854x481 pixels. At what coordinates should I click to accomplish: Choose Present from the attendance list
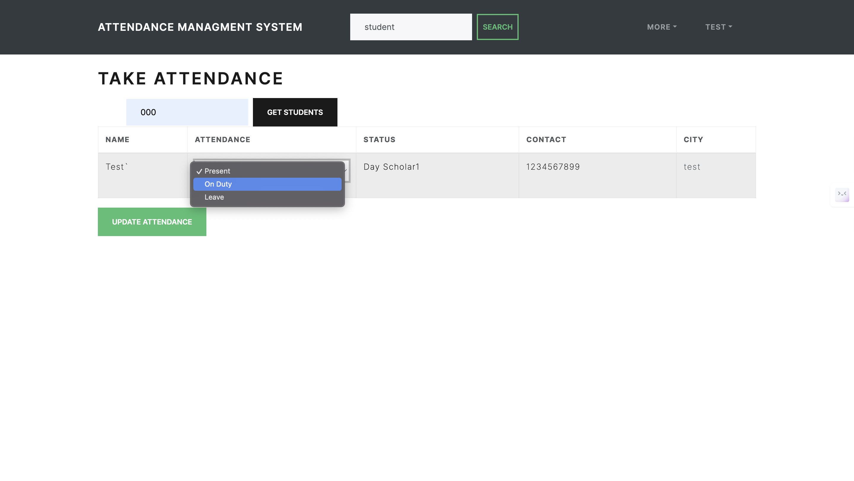point(267,171)
